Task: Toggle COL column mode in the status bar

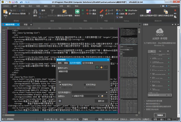Action: (169, 119)
